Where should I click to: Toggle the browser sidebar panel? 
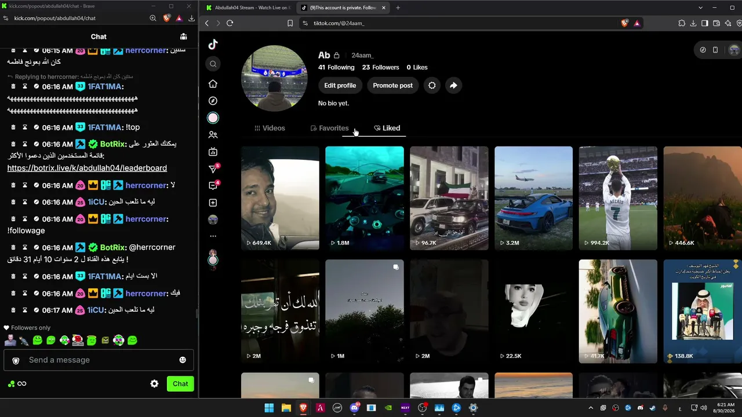[705, 23]
